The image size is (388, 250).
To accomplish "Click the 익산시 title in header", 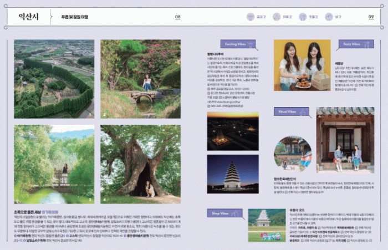I will pos(27,17).
